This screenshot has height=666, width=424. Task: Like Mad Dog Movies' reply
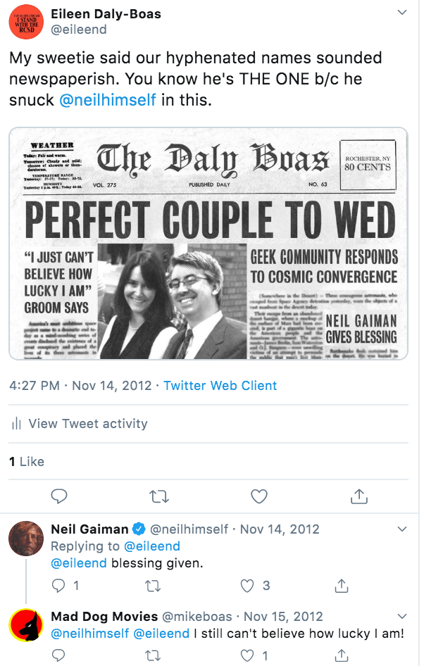pos(247,655)
